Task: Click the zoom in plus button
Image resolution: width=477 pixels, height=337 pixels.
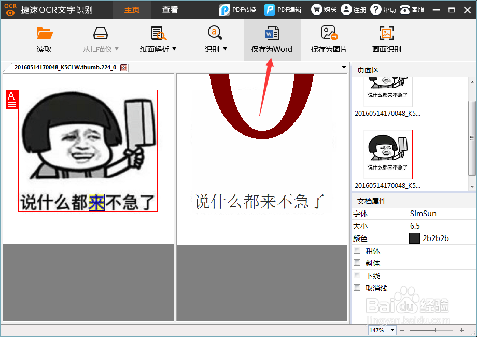Action: pos(462,330)
